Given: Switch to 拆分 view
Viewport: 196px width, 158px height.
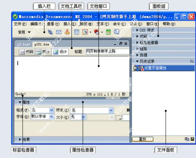Looking at the screenshot, I should [x=43, y=52].
